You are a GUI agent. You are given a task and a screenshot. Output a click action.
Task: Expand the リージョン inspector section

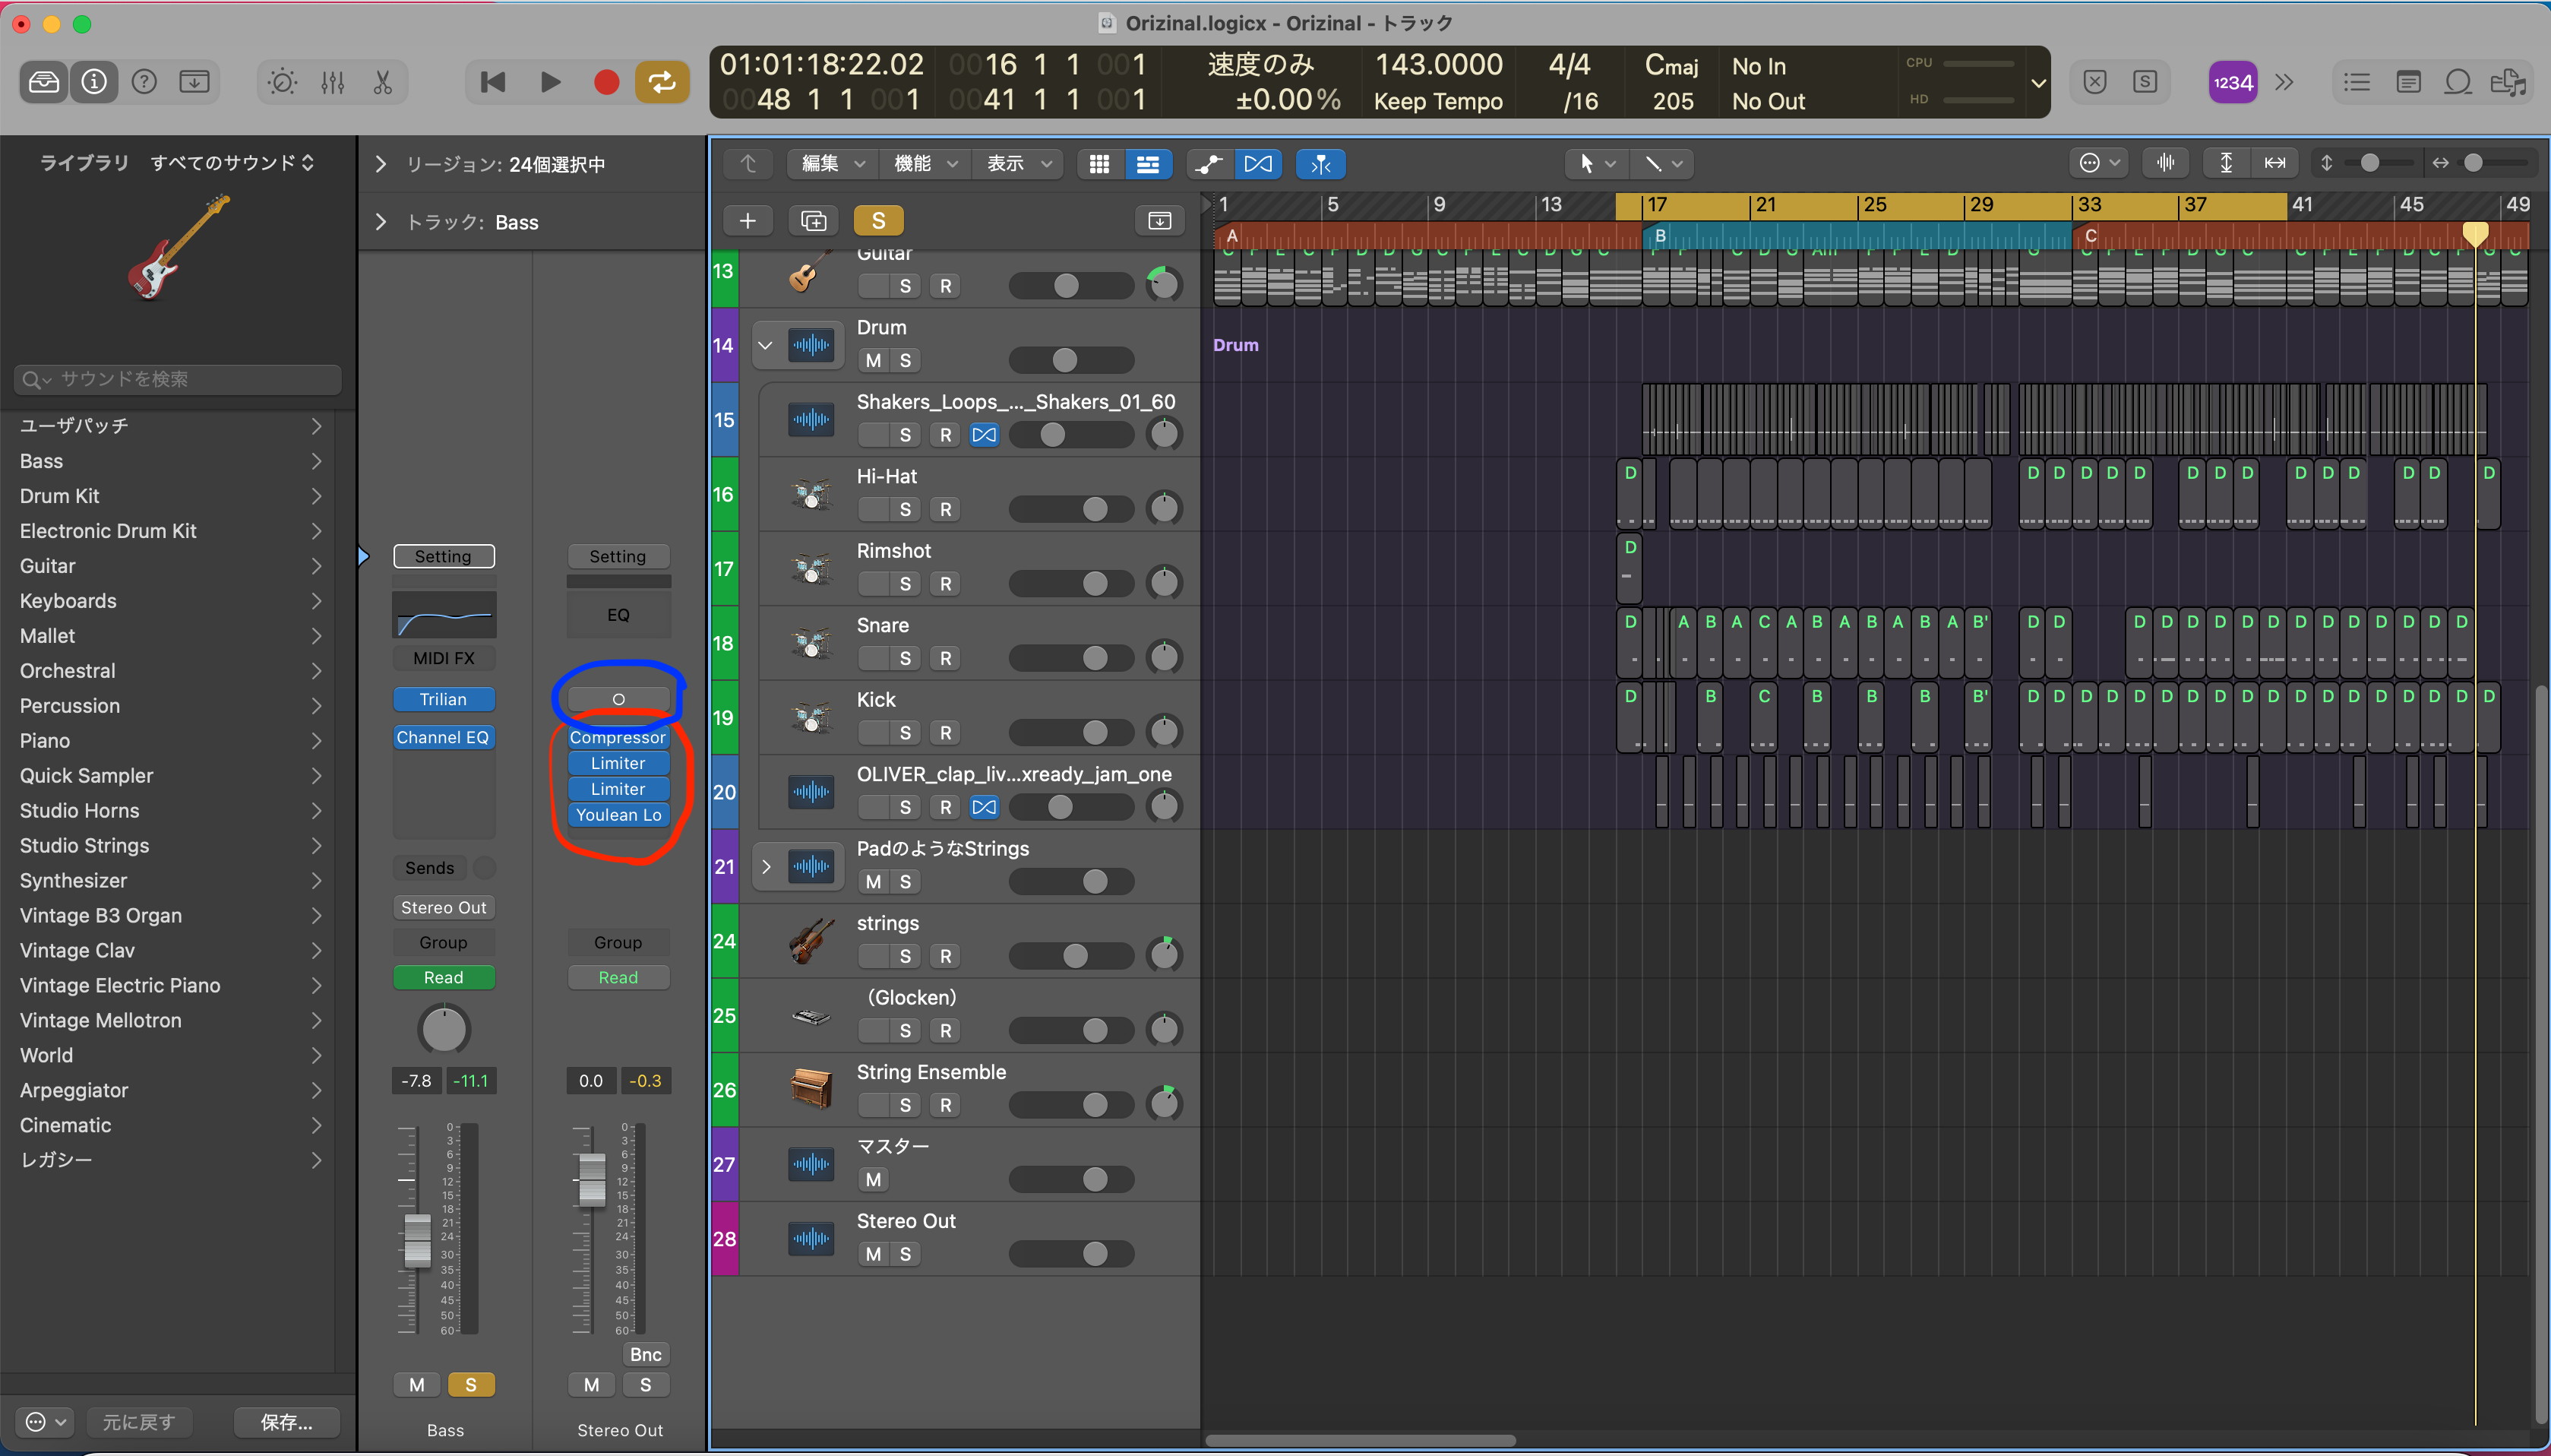(x=381, y=164)
